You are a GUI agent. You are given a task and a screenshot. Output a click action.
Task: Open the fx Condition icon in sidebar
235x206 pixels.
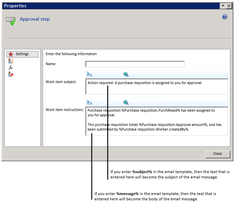coord(11,67)
